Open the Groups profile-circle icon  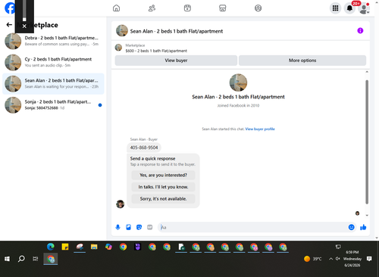pyautogui.click(x=258, y=8)
